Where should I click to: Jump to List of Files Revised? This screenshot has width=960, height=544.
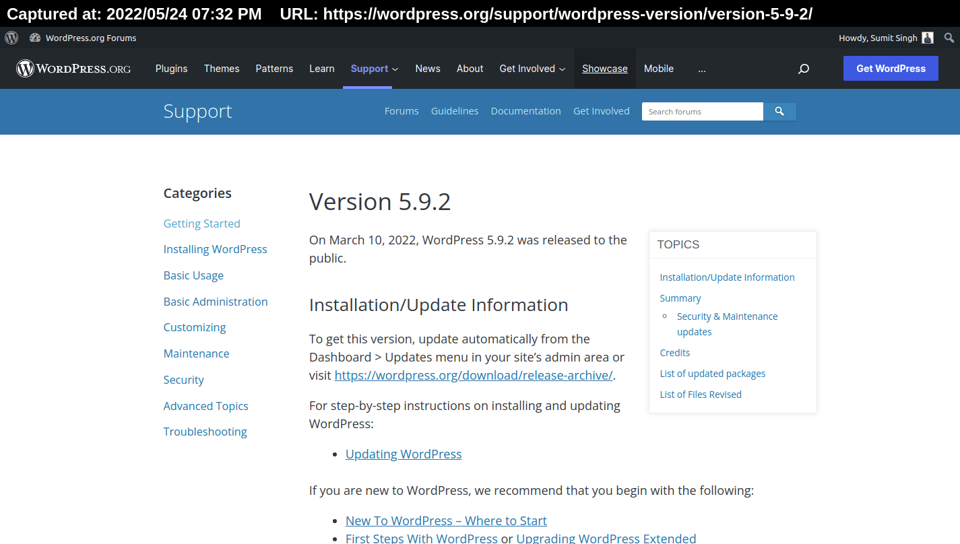[x=700, y=395]
